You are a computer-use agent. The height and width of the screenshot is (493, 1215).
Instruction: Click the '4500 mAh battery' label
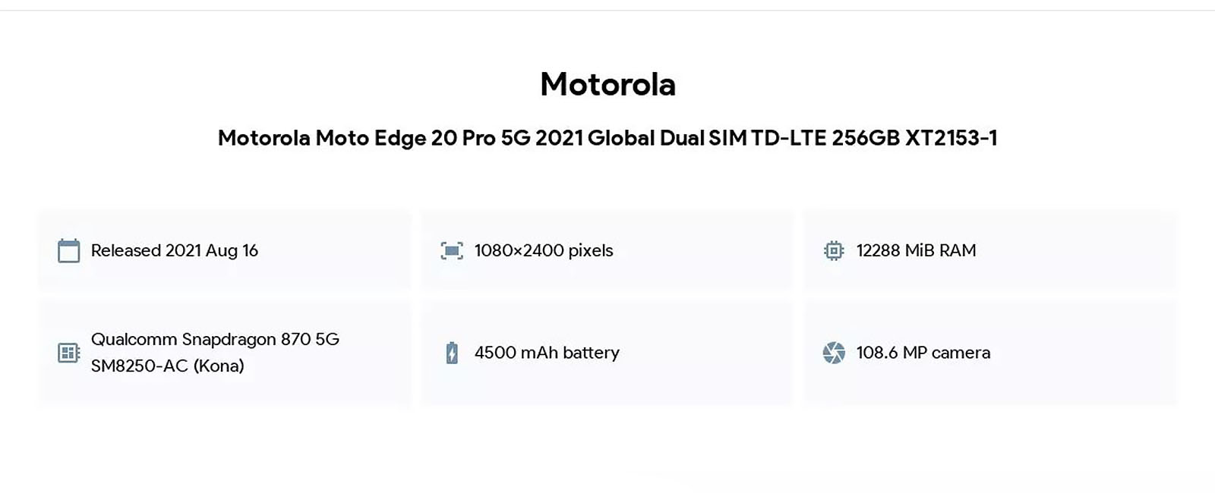click(547, 353)
